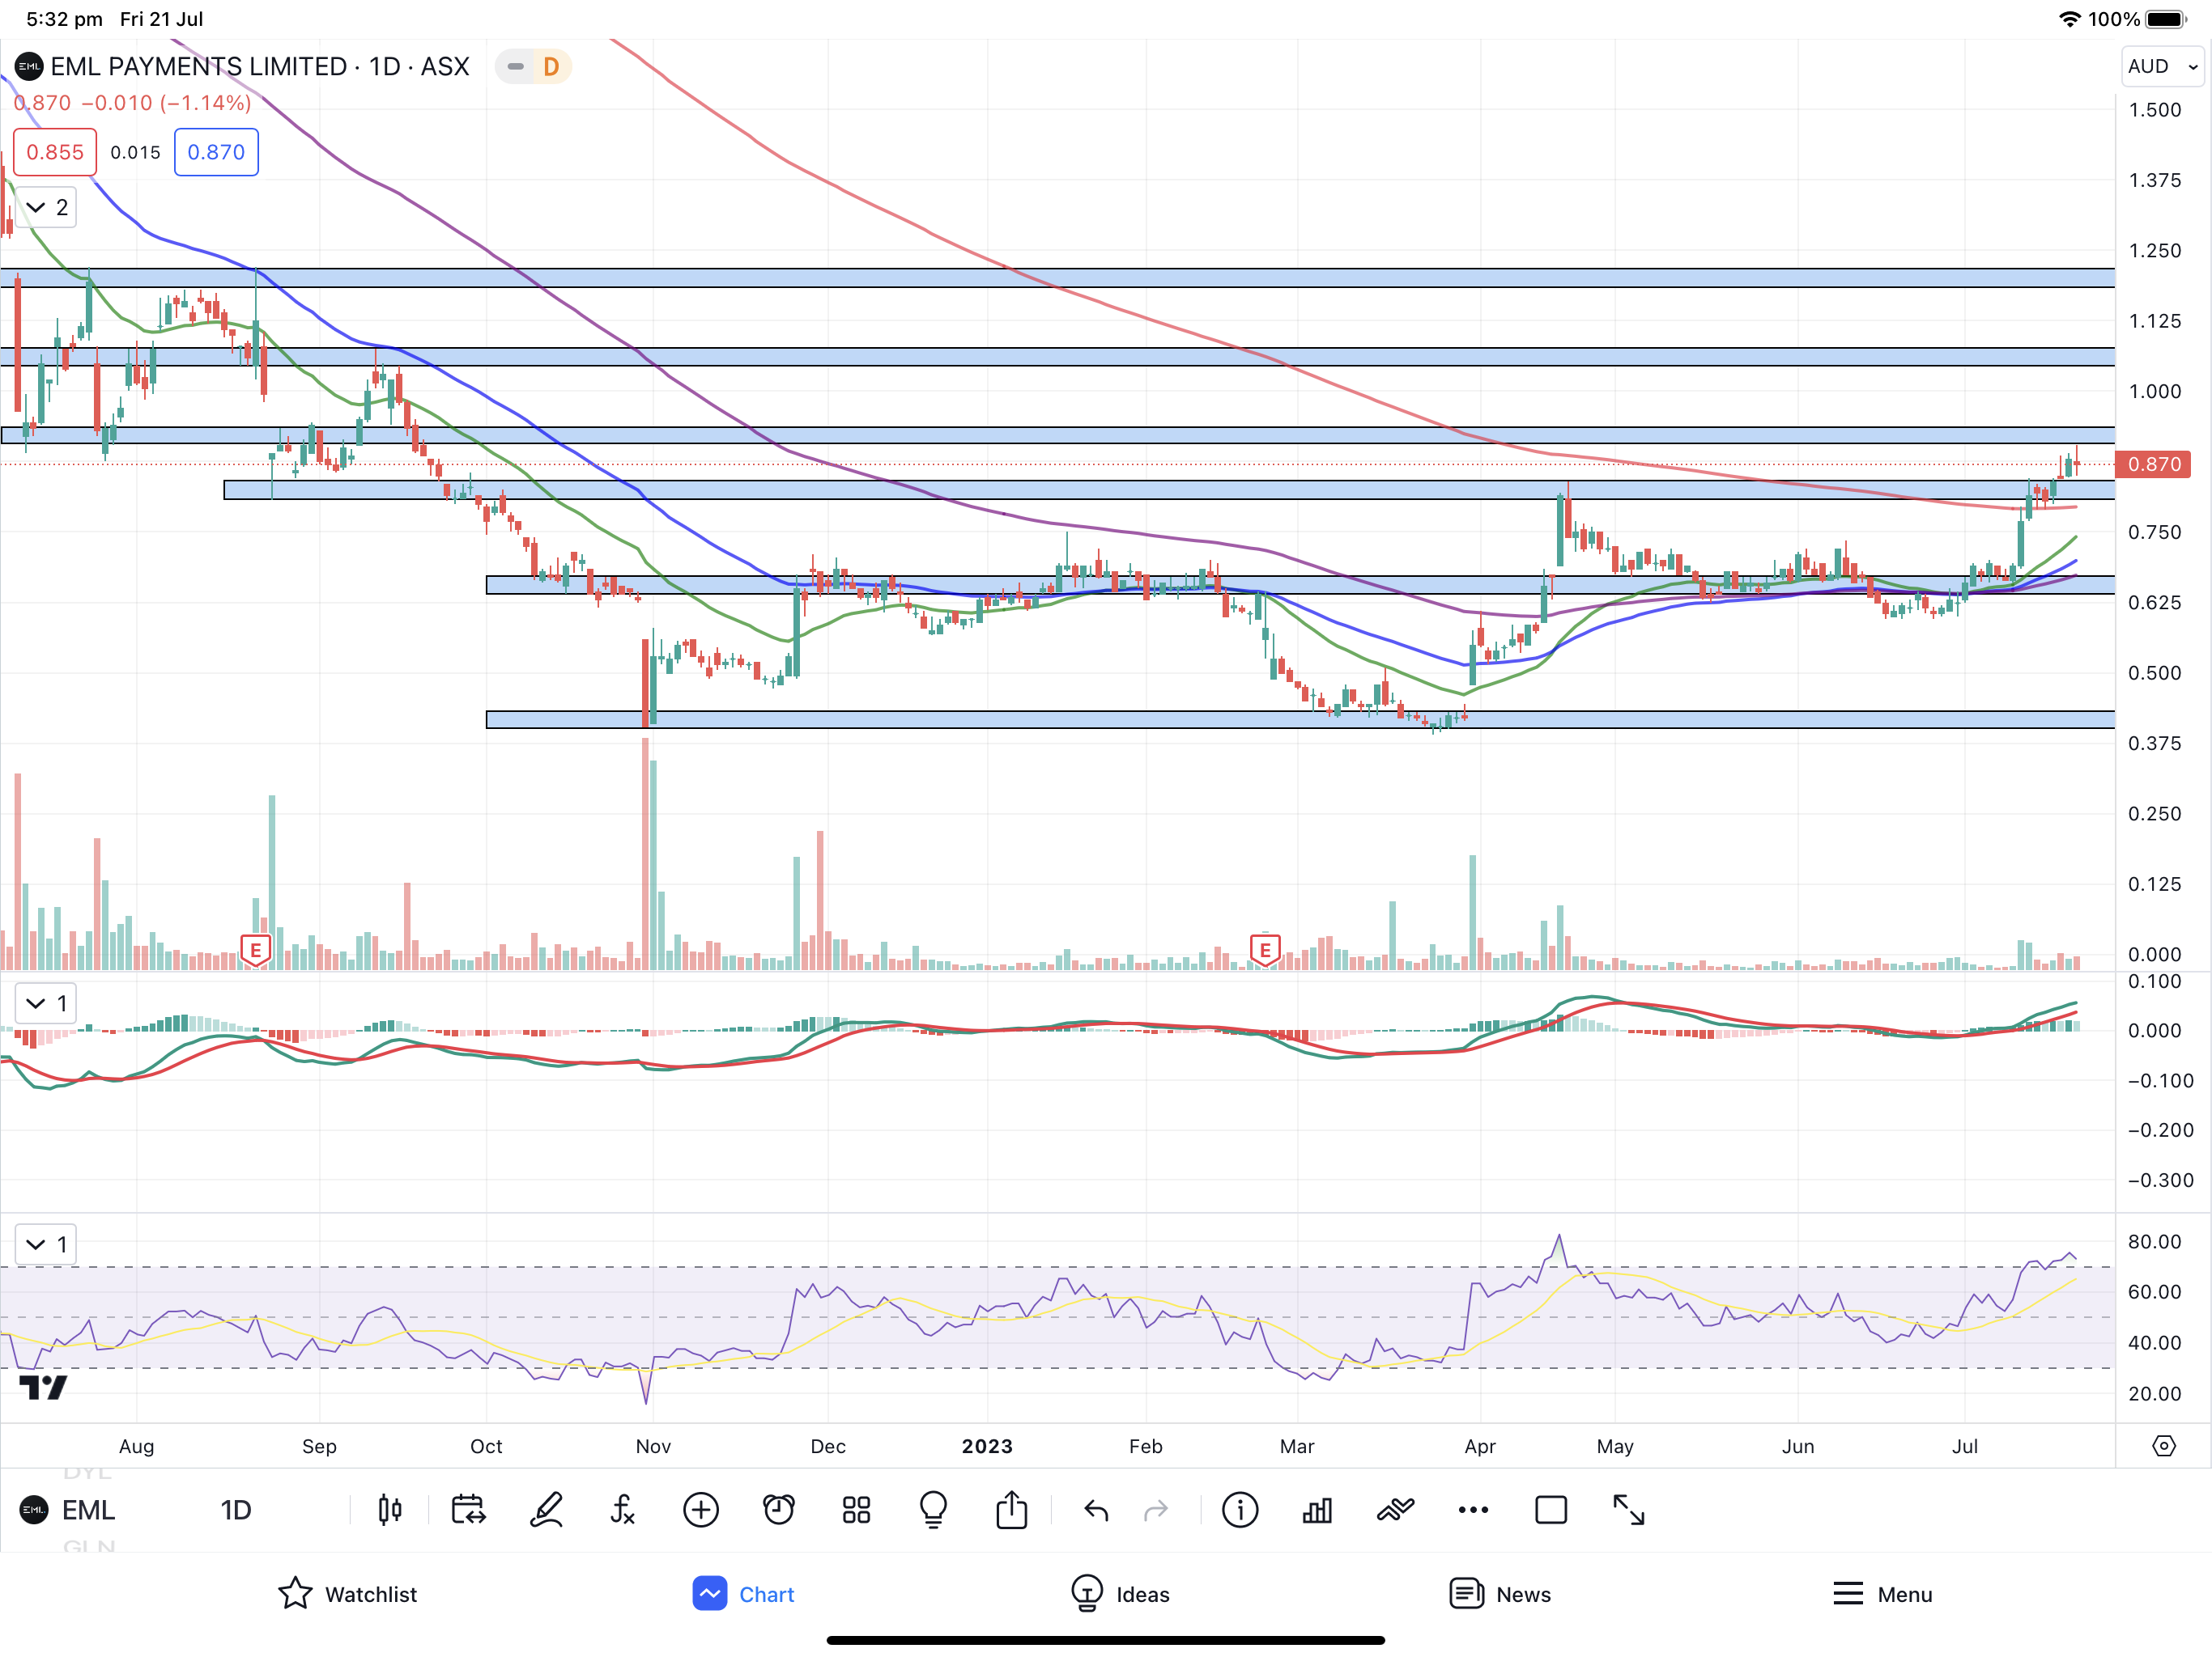
Task: Tap the grey dash market status indicator
Action: (515, 67)
